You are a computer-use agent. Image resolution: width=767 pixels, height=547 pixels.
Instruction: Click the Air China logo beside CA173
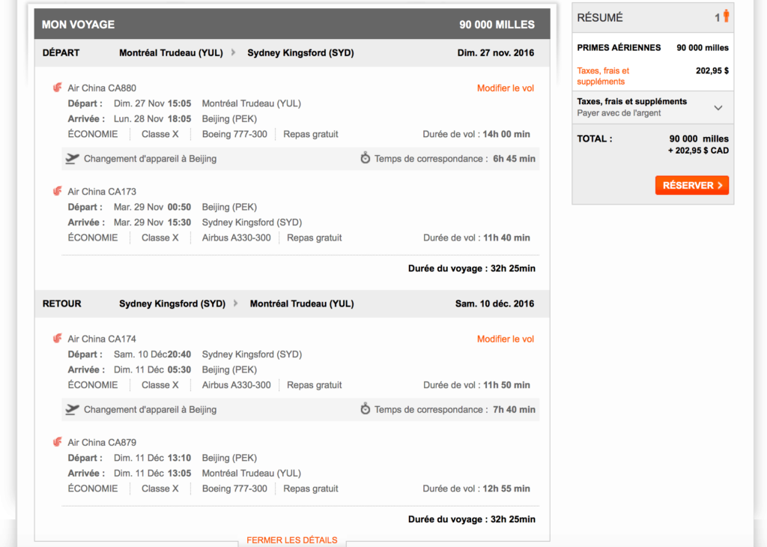(58, 191)
